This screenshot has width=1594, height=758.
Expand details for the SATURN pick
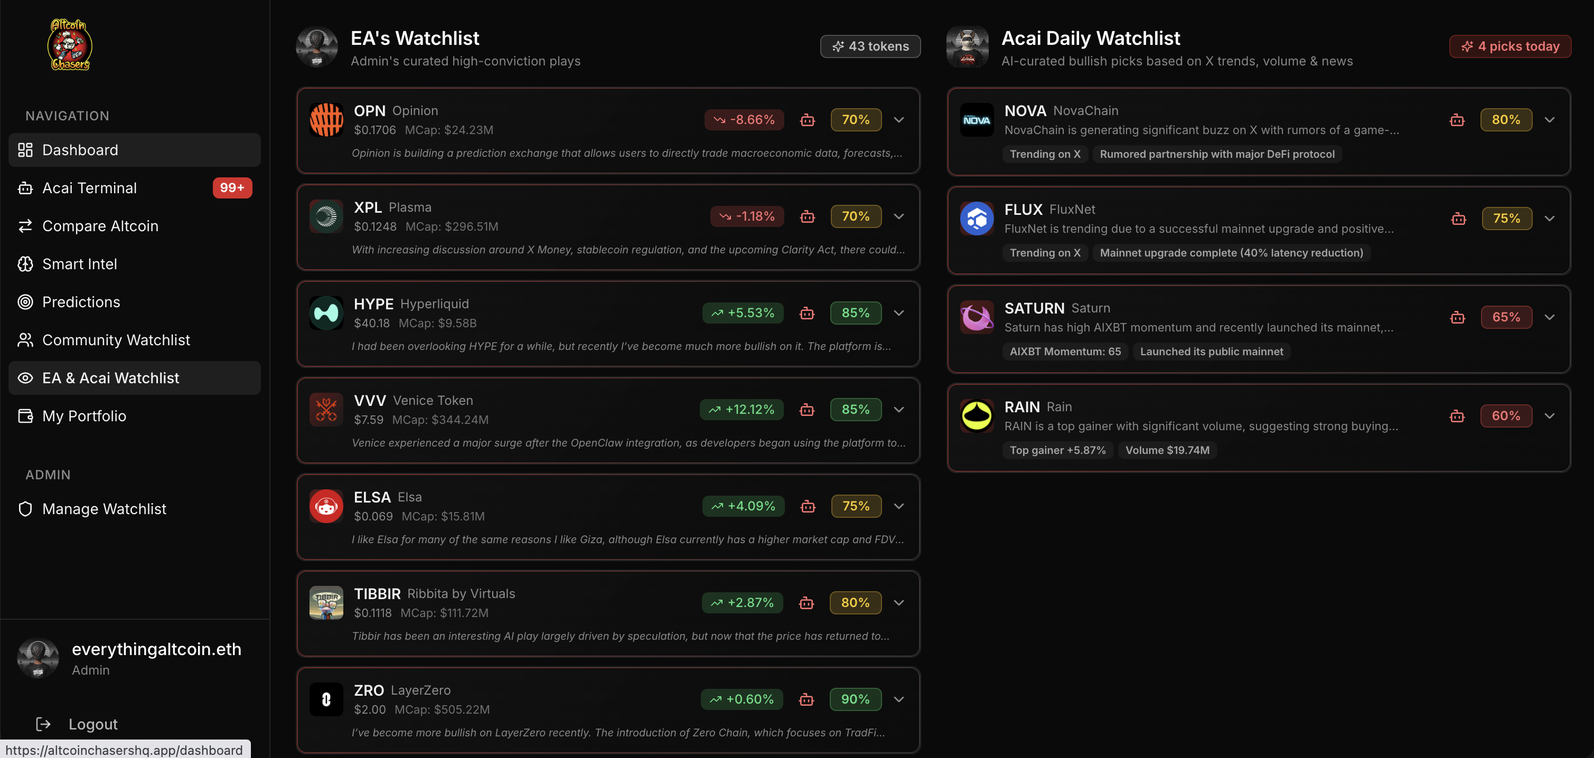[x=1550, y=317]
